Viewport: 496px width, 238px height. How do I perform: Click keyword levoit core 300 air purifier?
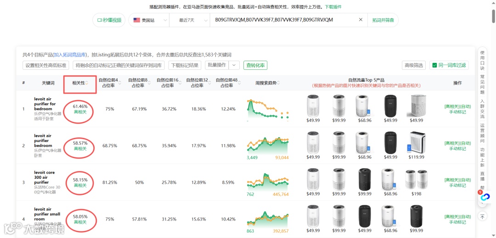pos(44,177)
